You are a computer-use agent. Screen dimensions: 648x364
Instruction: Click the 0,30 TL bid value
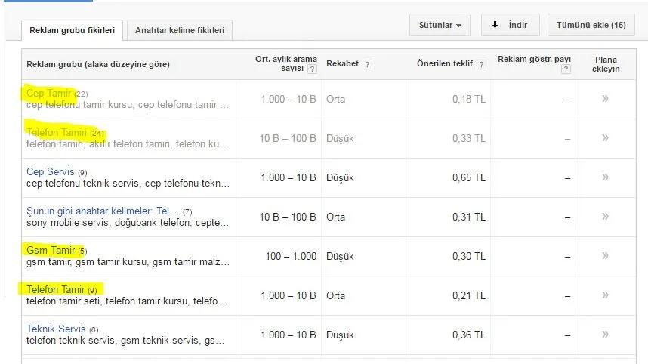[x=469, y=256]
